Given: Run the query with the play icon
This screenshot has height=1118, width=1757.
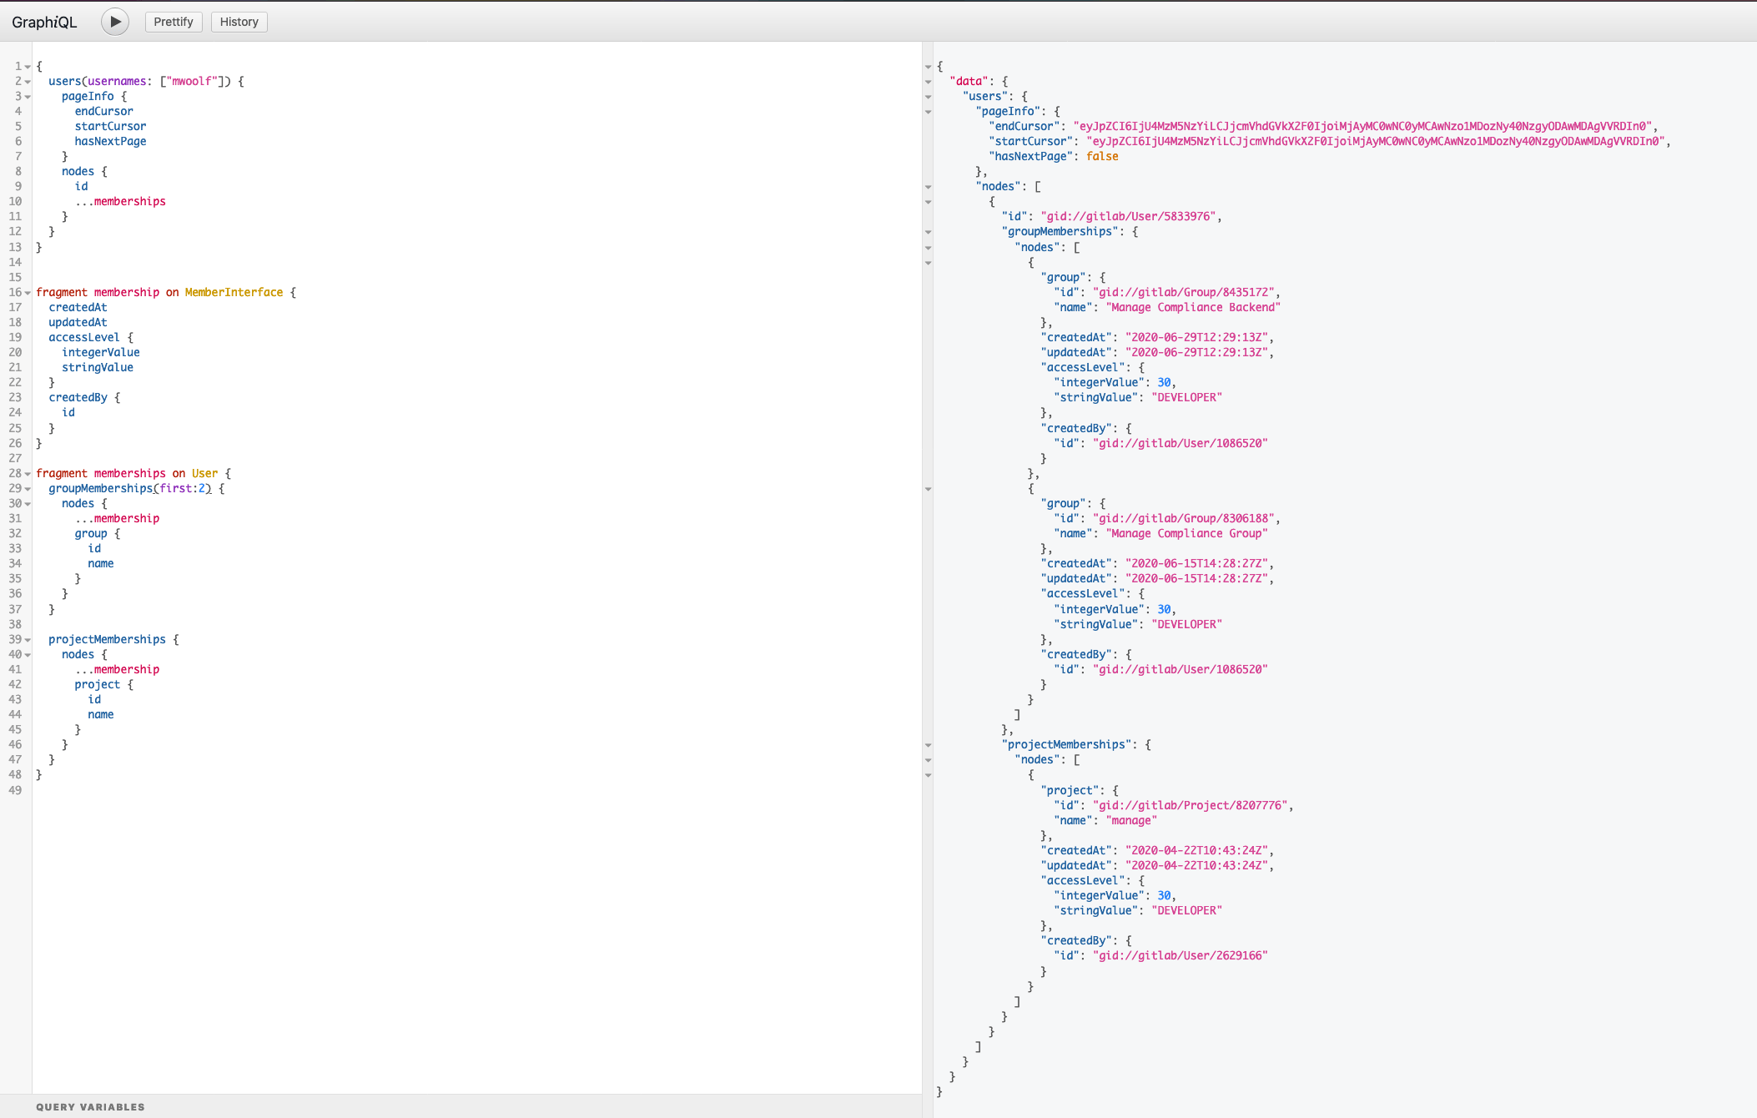Looking at the screenshot, I should coord(114,22).
